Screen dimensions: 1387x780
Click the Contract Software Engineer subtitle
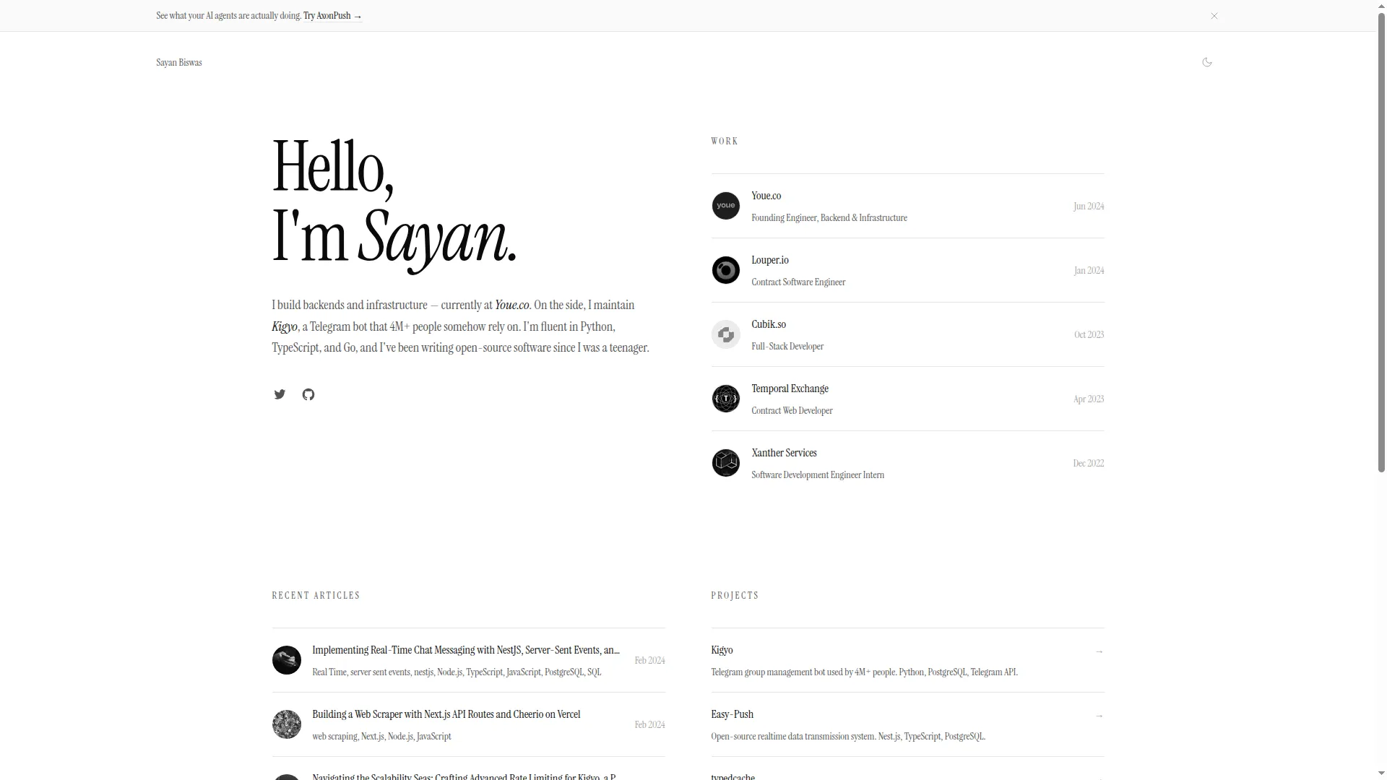pyautogui.click(x=798, y=282)
